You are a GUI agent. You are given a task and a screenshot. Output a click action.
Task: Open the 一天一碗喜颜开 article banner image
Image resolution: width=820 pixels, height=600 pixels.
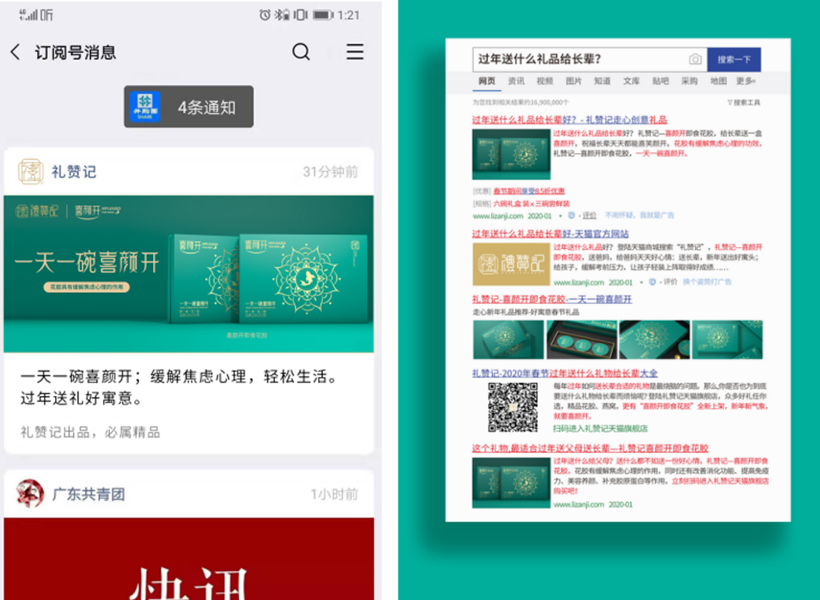click(x=189, y=273)
